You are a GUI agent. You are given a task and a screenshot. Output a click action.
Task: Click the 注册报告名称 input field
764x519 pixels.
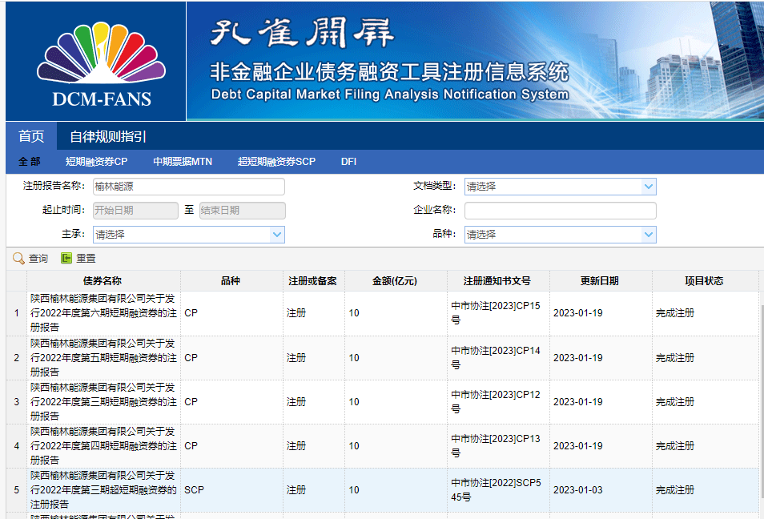pyautogui.click(x=188, y=187)
